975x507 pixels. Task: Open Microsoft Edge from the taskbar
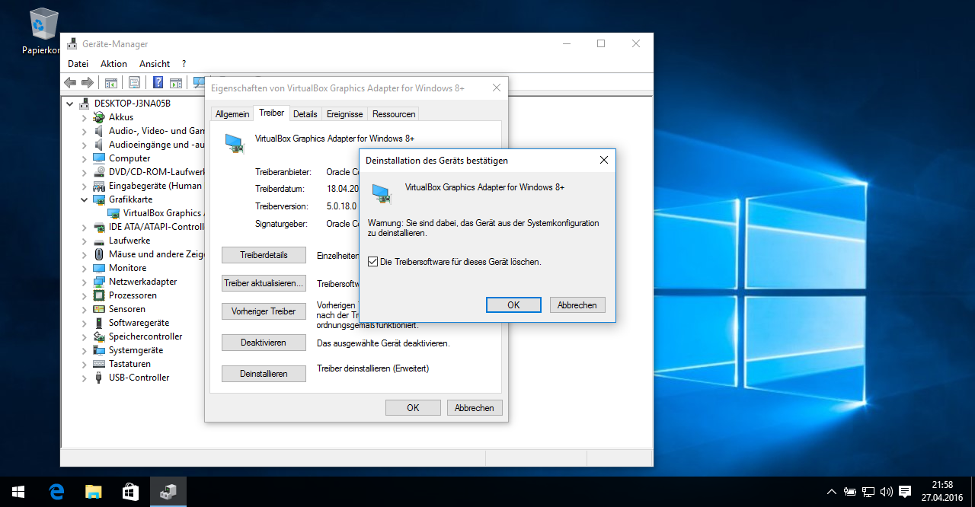[56, 492]
